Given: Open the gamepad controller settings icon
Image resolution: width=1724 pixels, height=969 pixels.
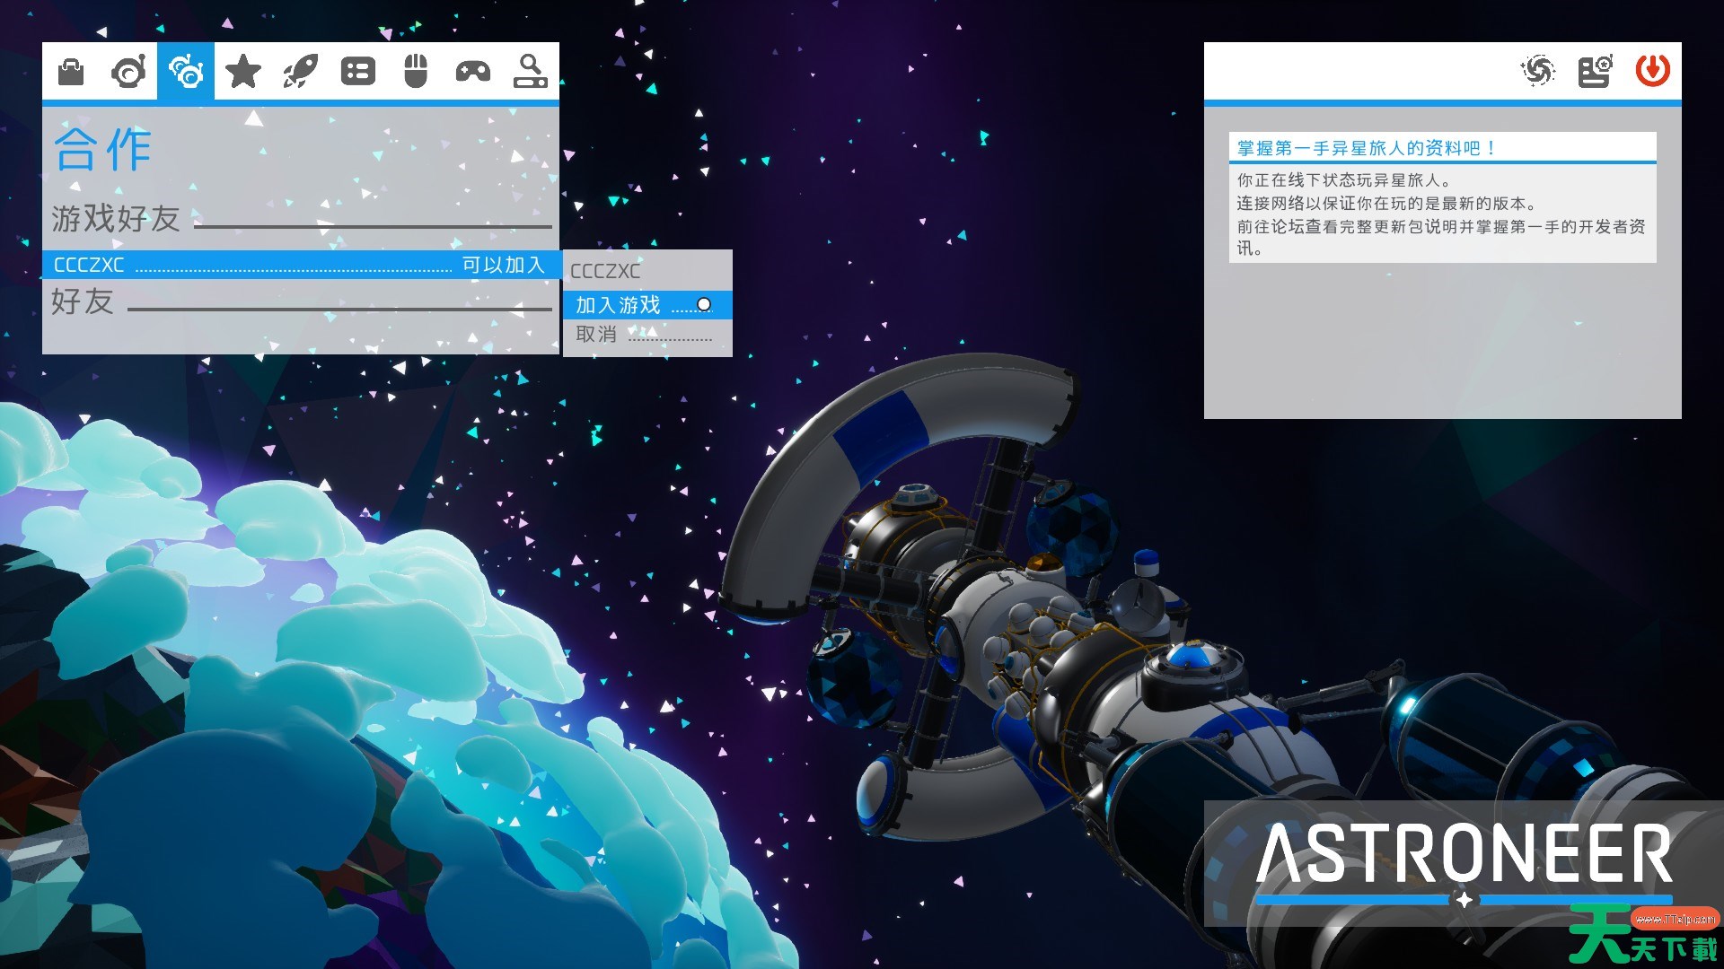Looking at the screenshot, I should (x=473, y=71).
